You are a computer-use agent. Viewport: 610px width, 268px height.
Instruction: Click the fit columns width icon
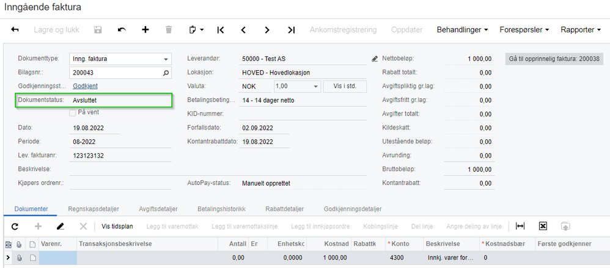click(x=520, y=226)
